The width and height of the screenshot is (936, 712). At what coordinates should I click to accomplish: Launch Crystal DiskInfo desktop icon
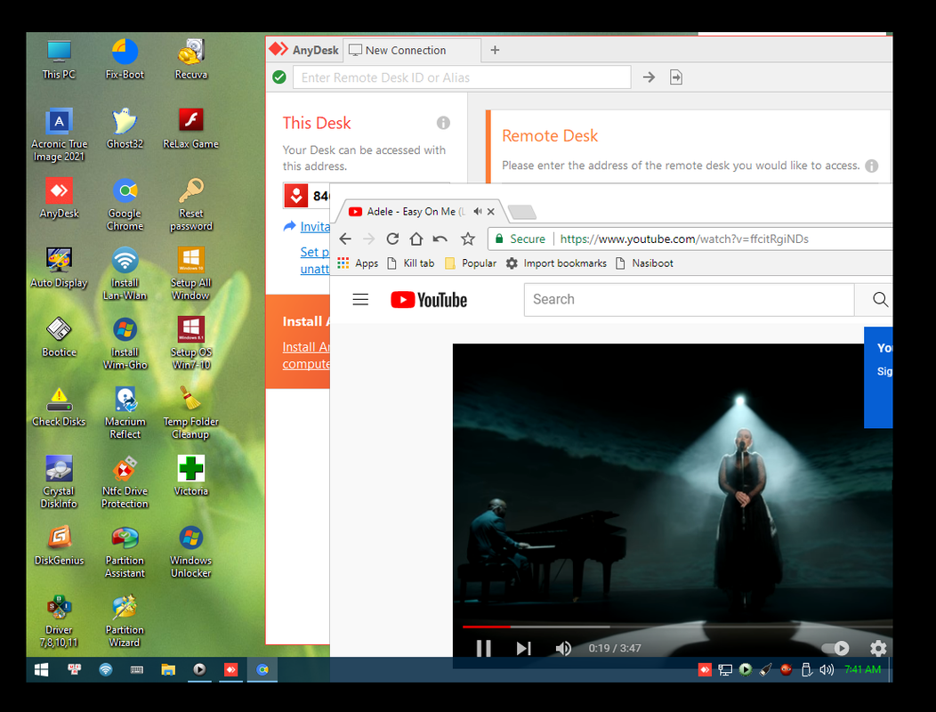pos(59,482)
